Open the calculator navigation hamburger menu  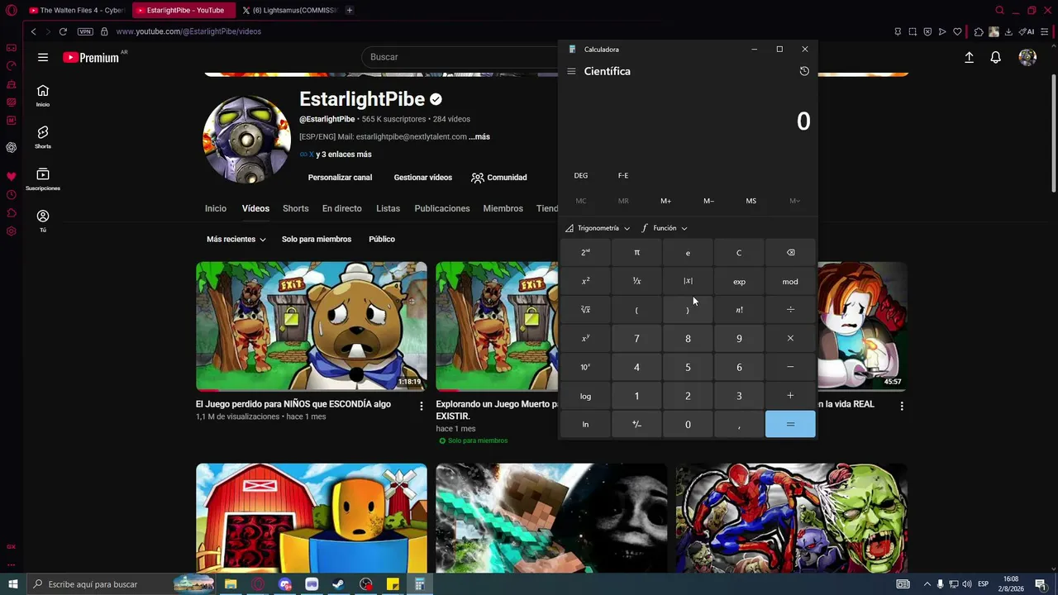click(571, 71)
